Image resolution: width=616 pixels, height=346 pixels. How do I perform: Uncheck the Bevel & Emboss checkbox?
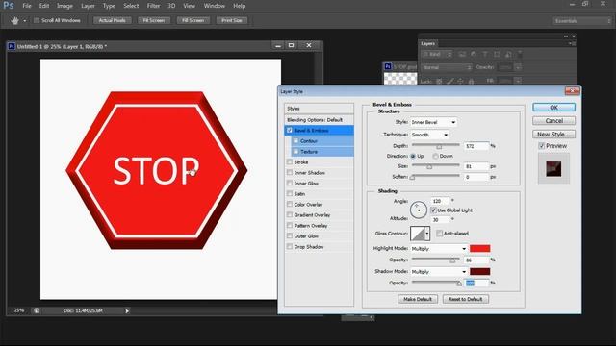click(290, 131)
